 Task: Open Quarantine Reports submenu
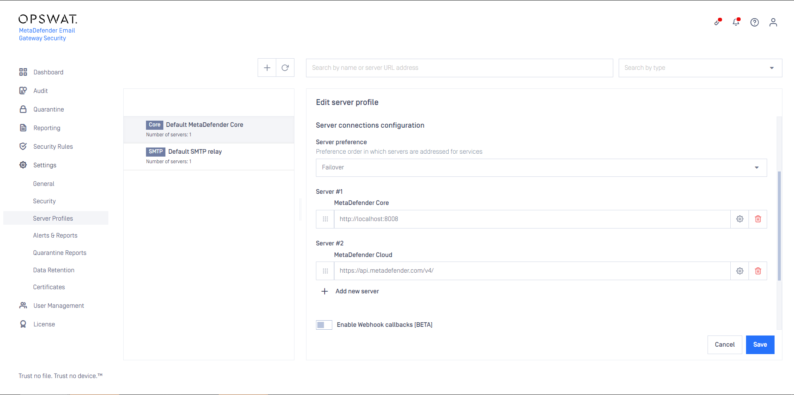(60, 252)
